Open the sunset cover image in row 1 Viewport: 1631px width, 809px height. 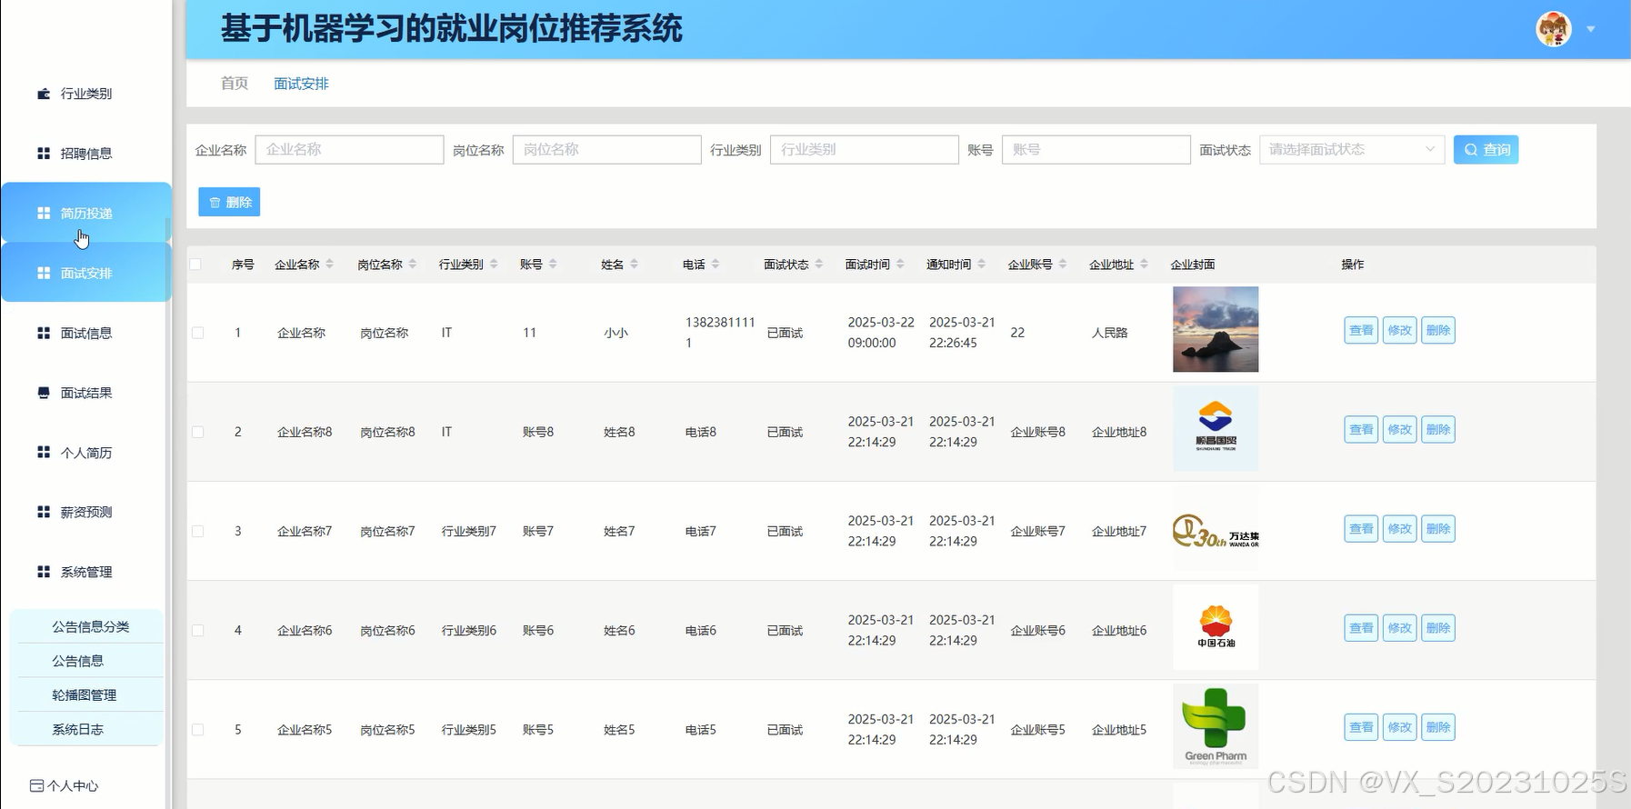coord(1216,329)
